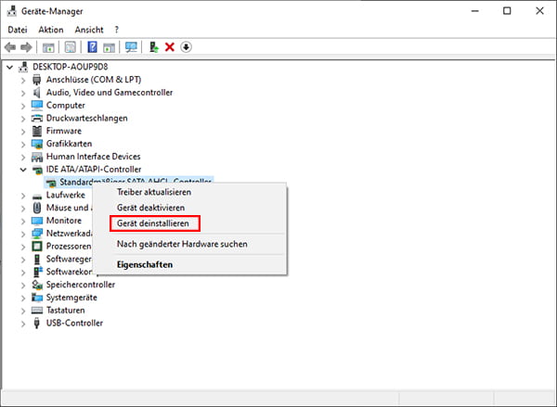Expand the Tastaturen node
The width and height of the screenshot is (557, 407).
(x=23, y=311)
